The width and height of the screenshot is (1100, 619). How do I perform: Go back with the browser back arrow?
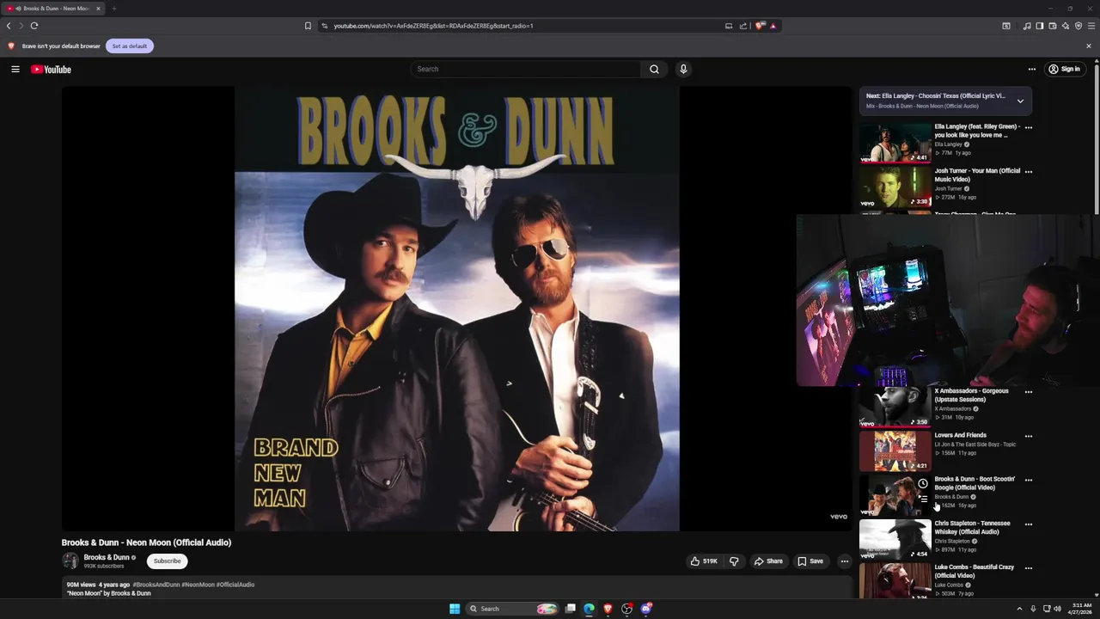point(9,26)
